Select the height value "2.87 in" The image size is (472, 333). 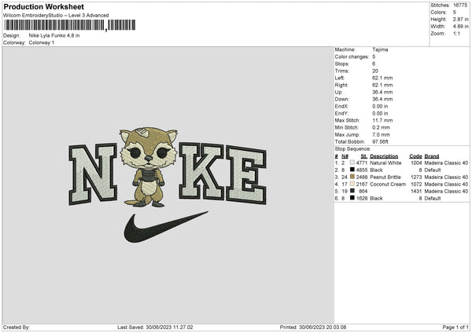point(460,19)
